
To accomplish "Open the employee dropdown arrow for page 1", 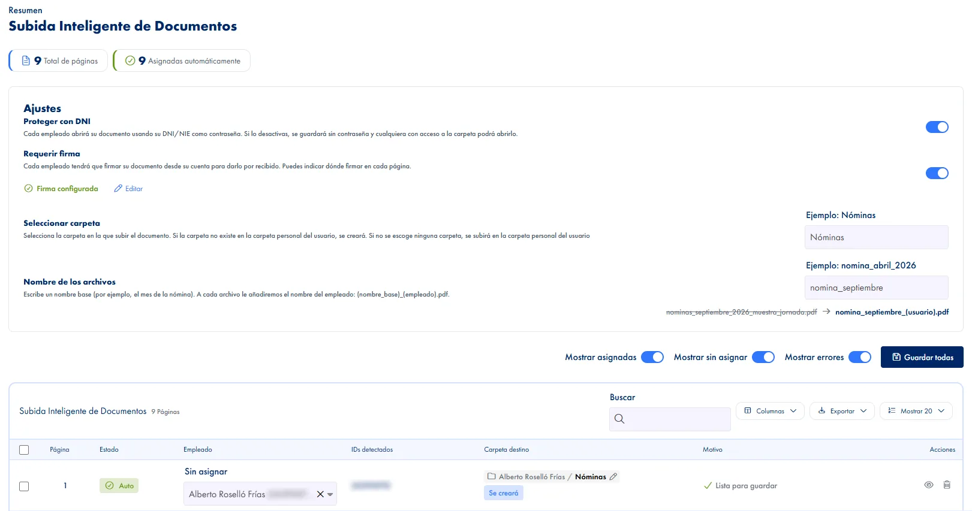I will coord(330,495).
